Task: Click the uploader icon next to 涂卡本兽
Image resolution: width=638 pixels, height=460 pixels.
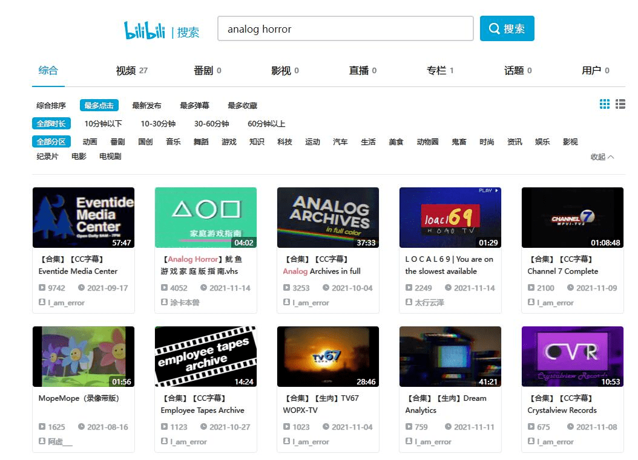Action: point(164,302)
